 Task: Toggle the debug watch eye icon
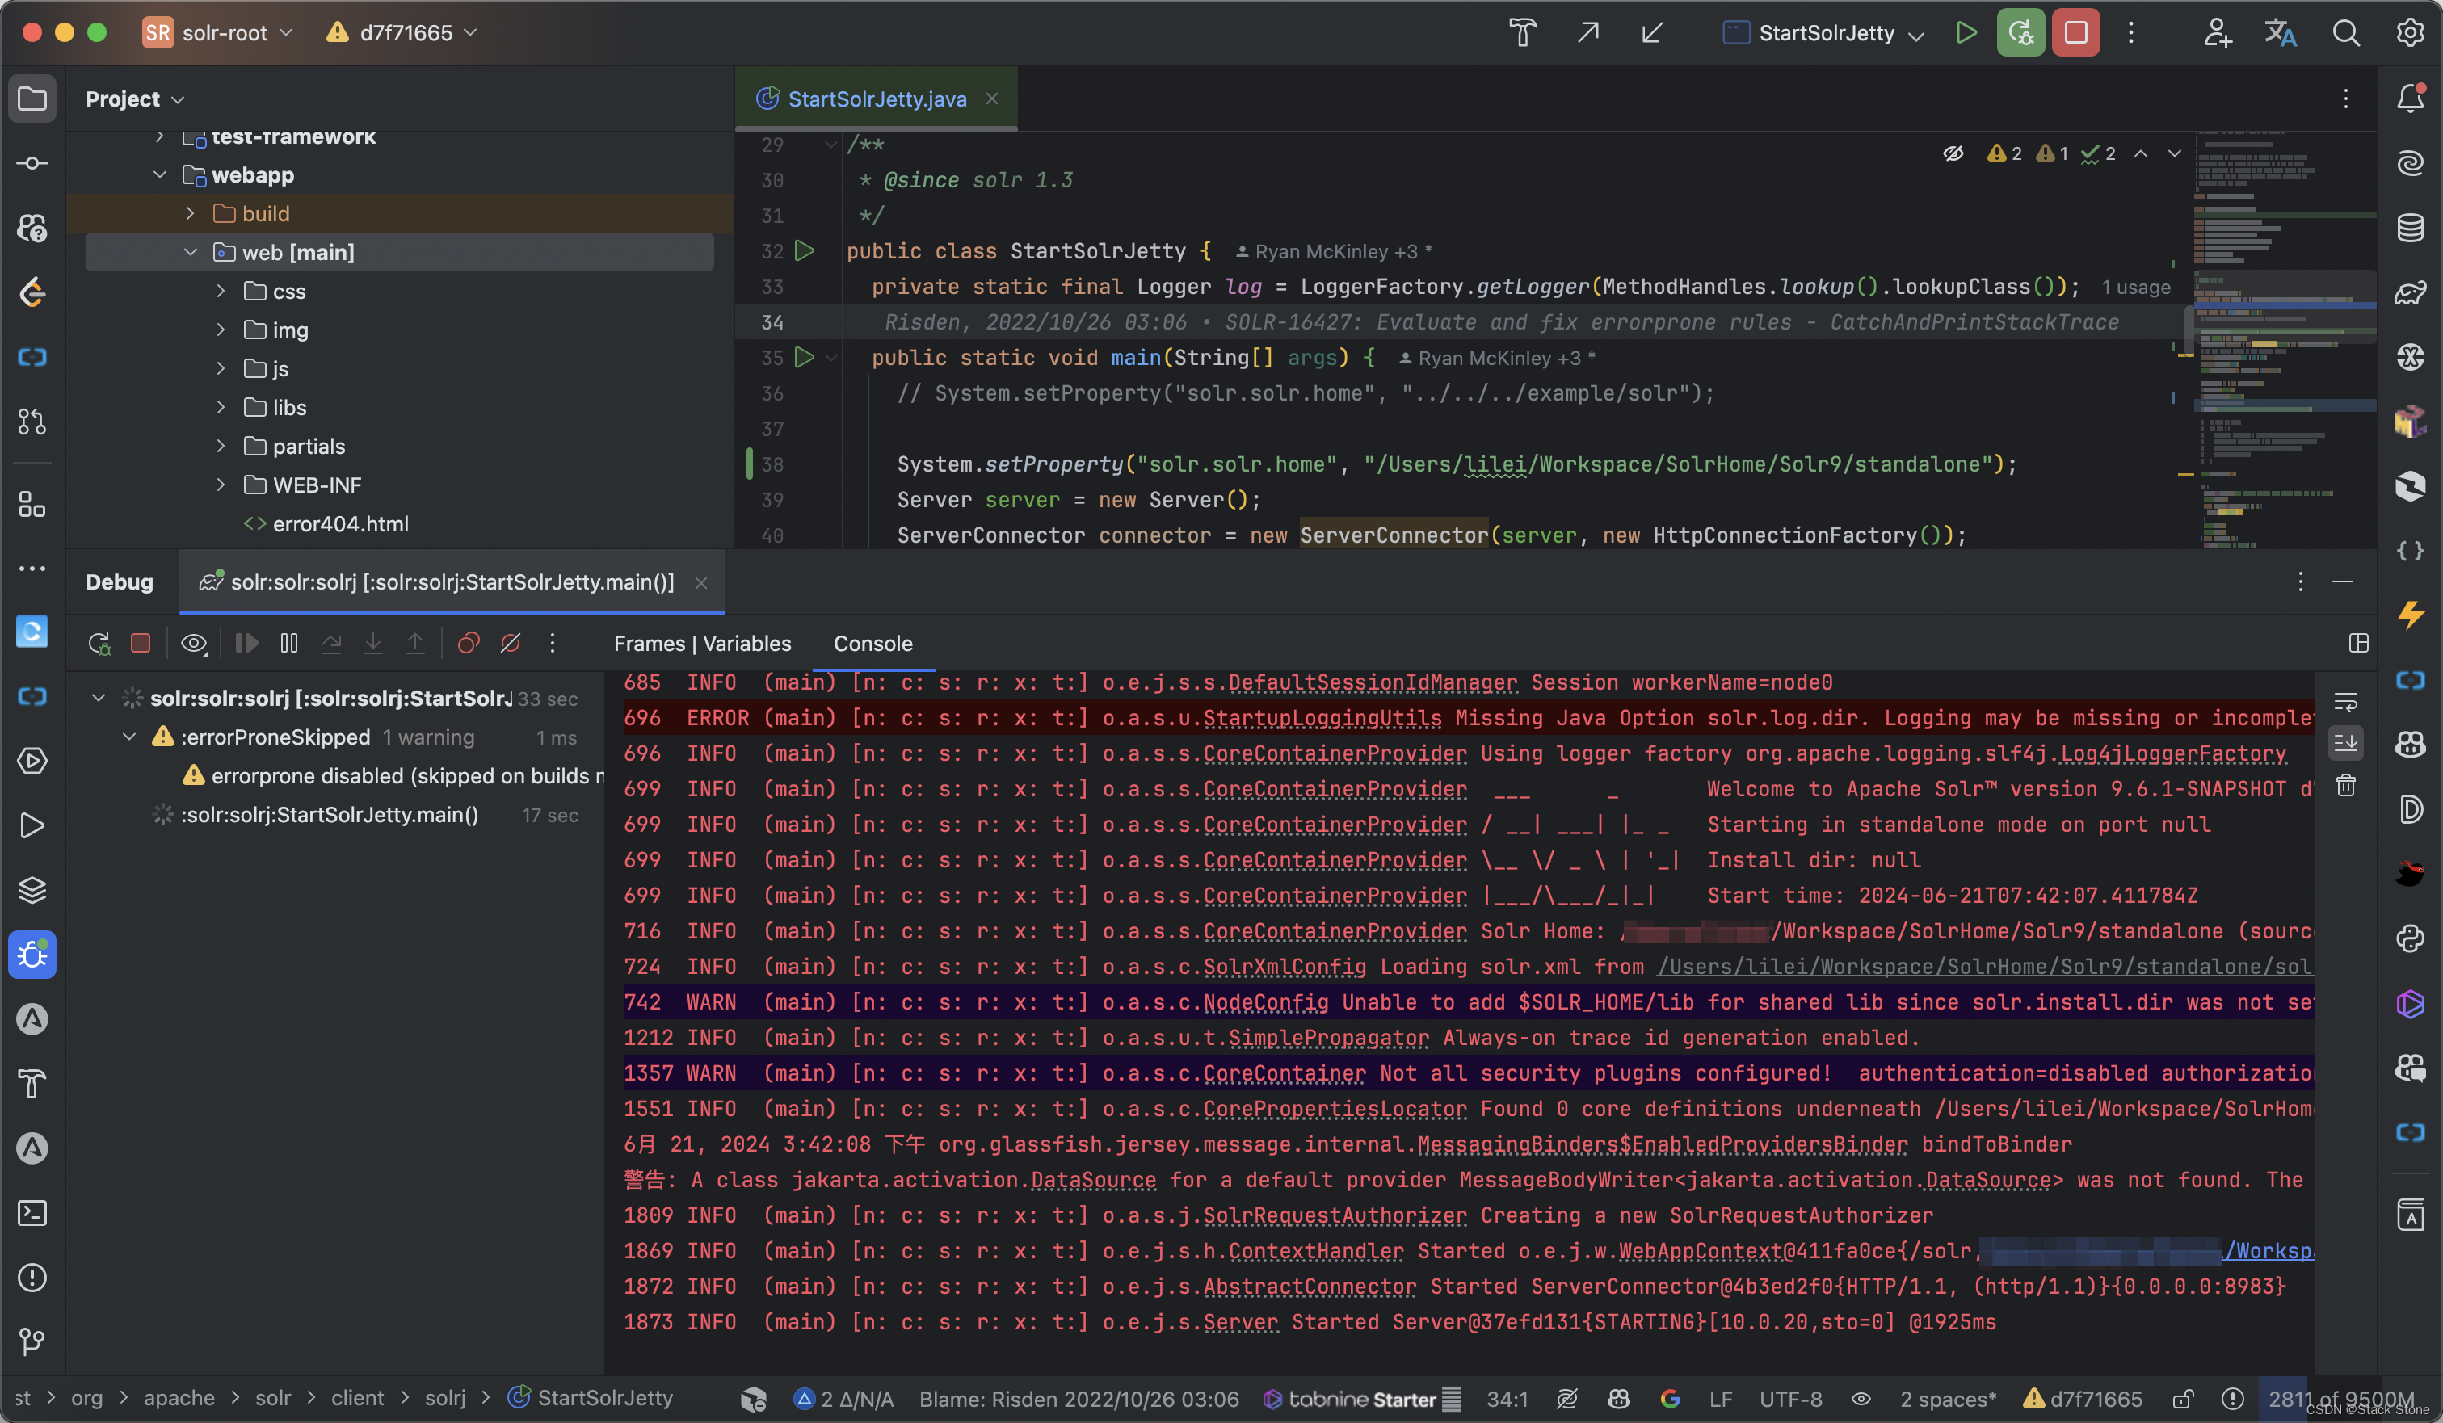coord(194,643)
